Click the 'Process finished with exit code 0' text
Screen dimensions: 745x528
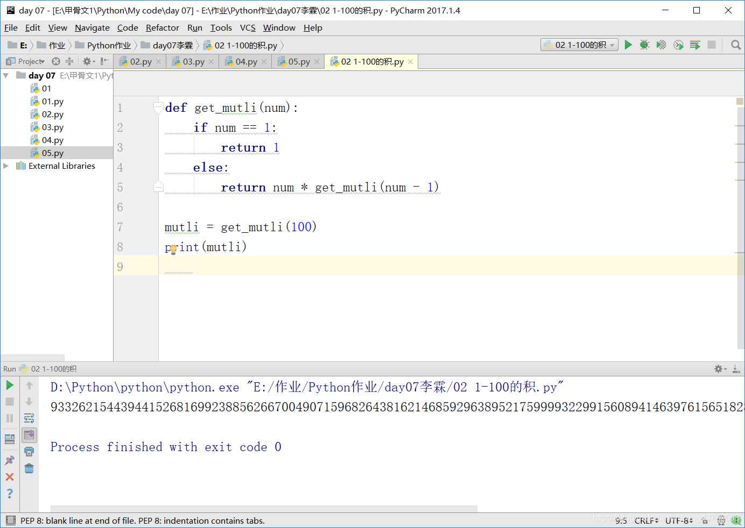(x=166, y=447)
